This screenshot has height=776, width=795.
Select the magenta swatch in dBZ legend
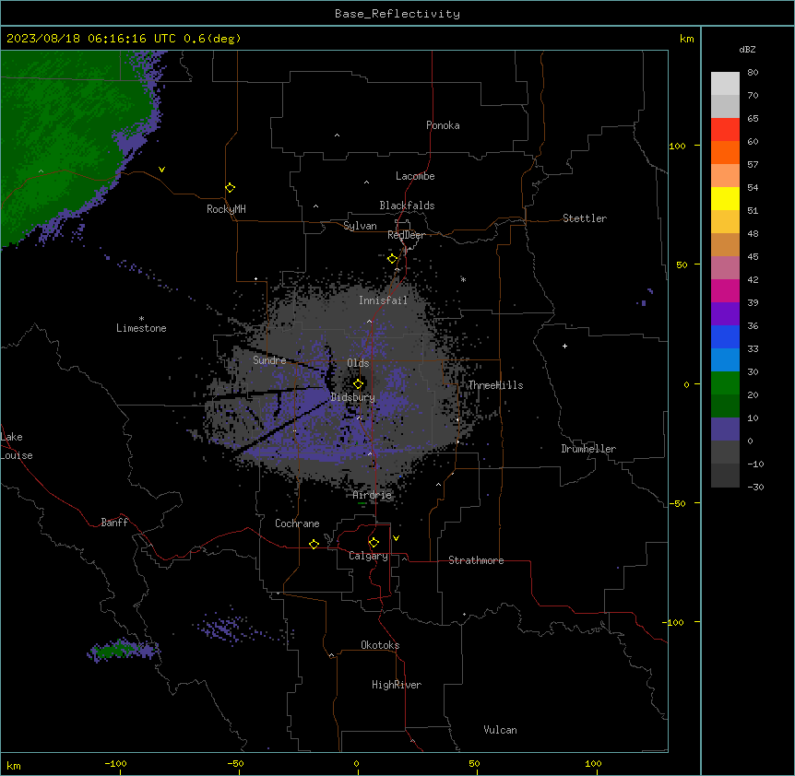(x=725, y=290)
